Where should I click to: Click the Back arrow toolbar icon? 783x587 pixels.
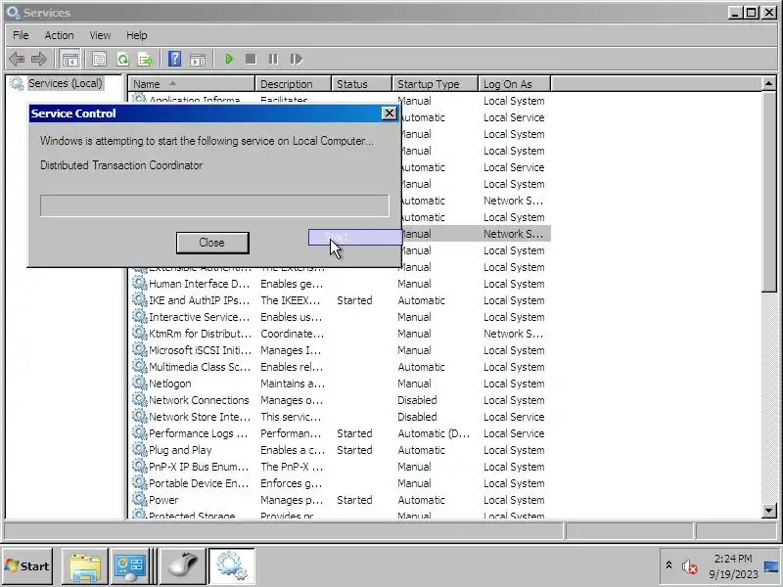point(17,59)
